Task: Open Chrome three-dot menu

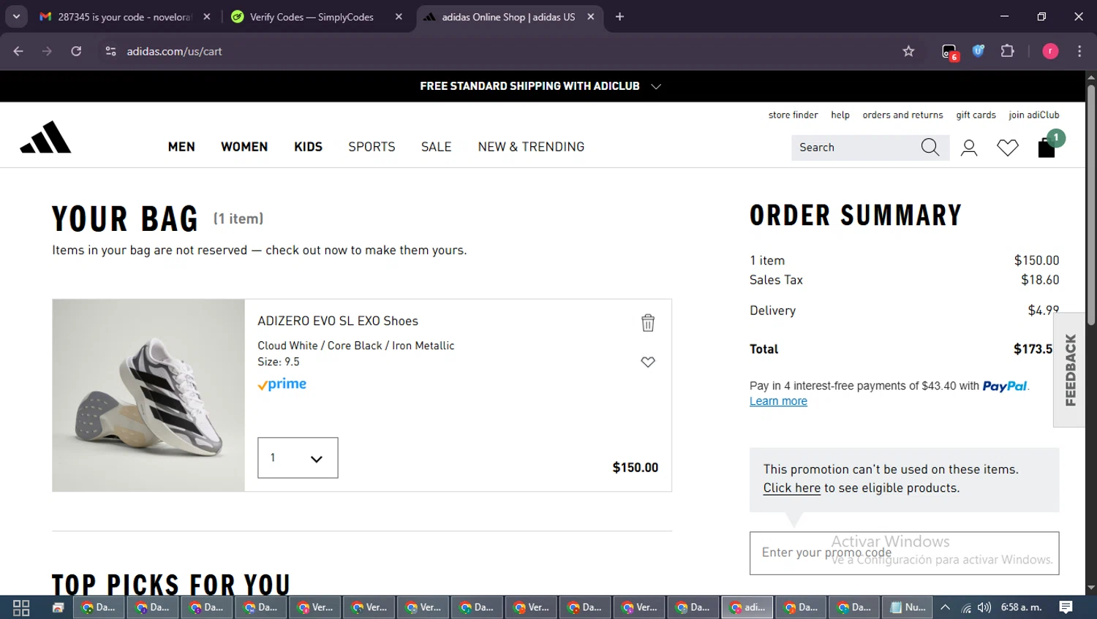Action: [x=1079, y=51]
